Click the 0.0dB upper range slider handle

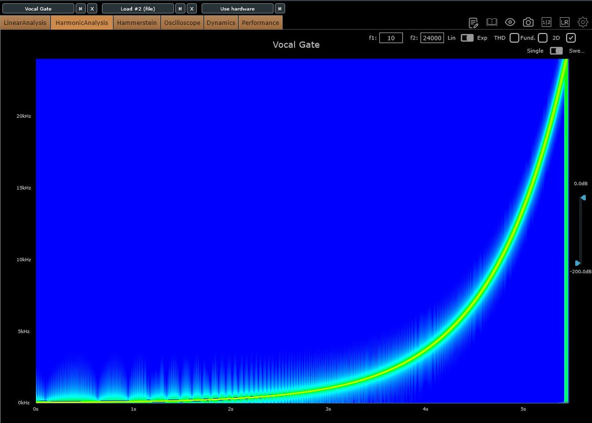[x=583, y=197]
